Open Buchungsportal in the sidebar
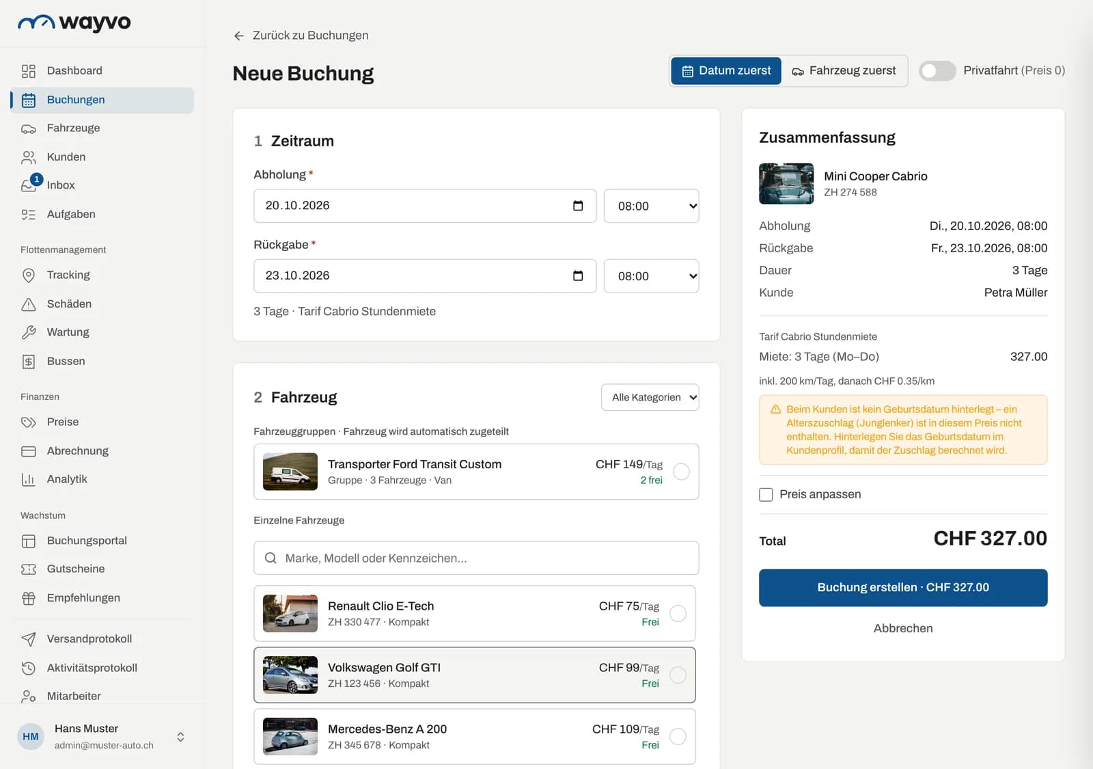This screenshot has width=1093, height=769. (x=102, y=541)
